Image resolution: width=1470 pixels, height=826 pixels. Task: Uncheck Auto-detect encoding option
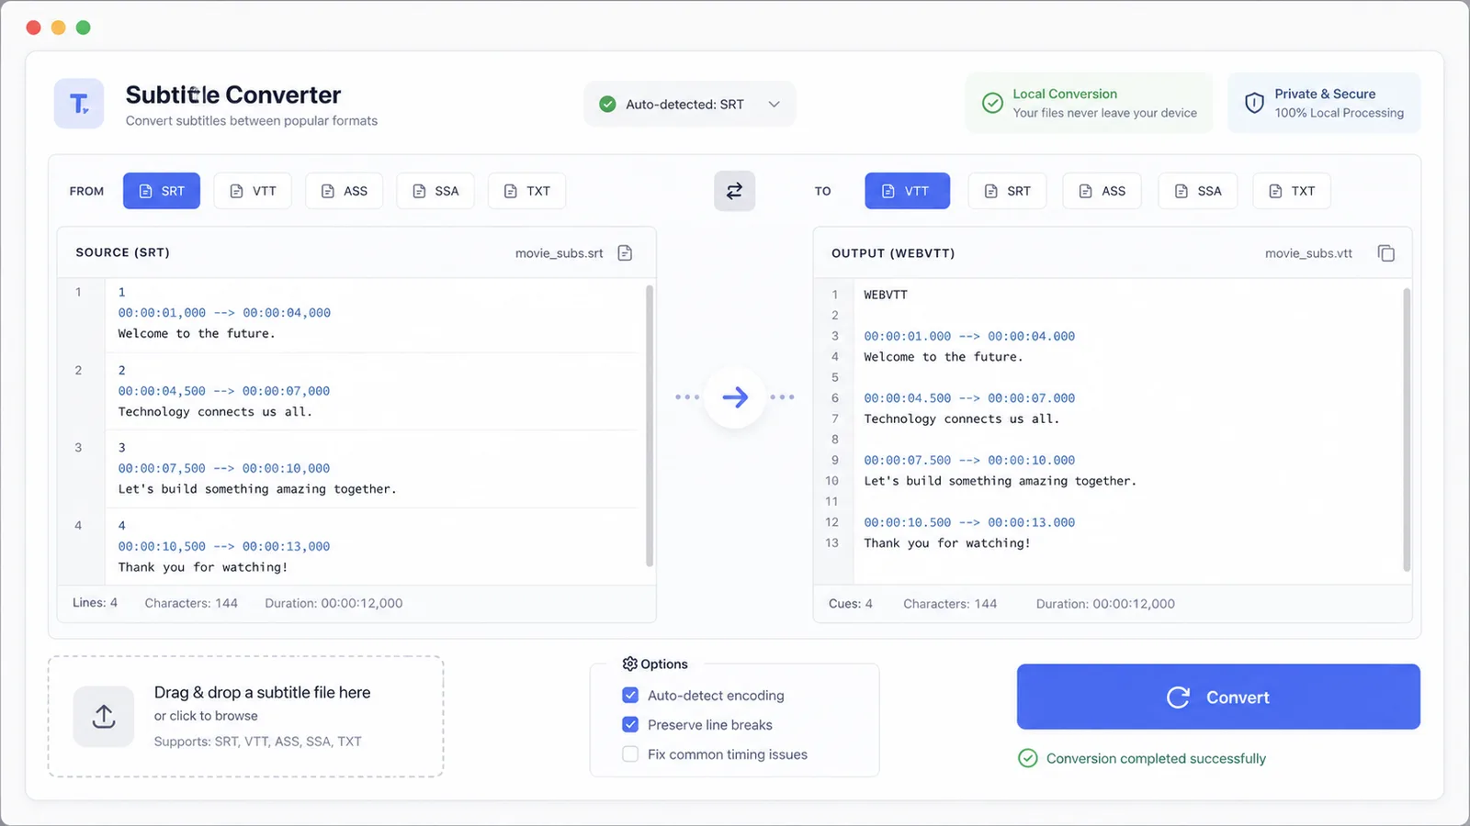[630, 695]
